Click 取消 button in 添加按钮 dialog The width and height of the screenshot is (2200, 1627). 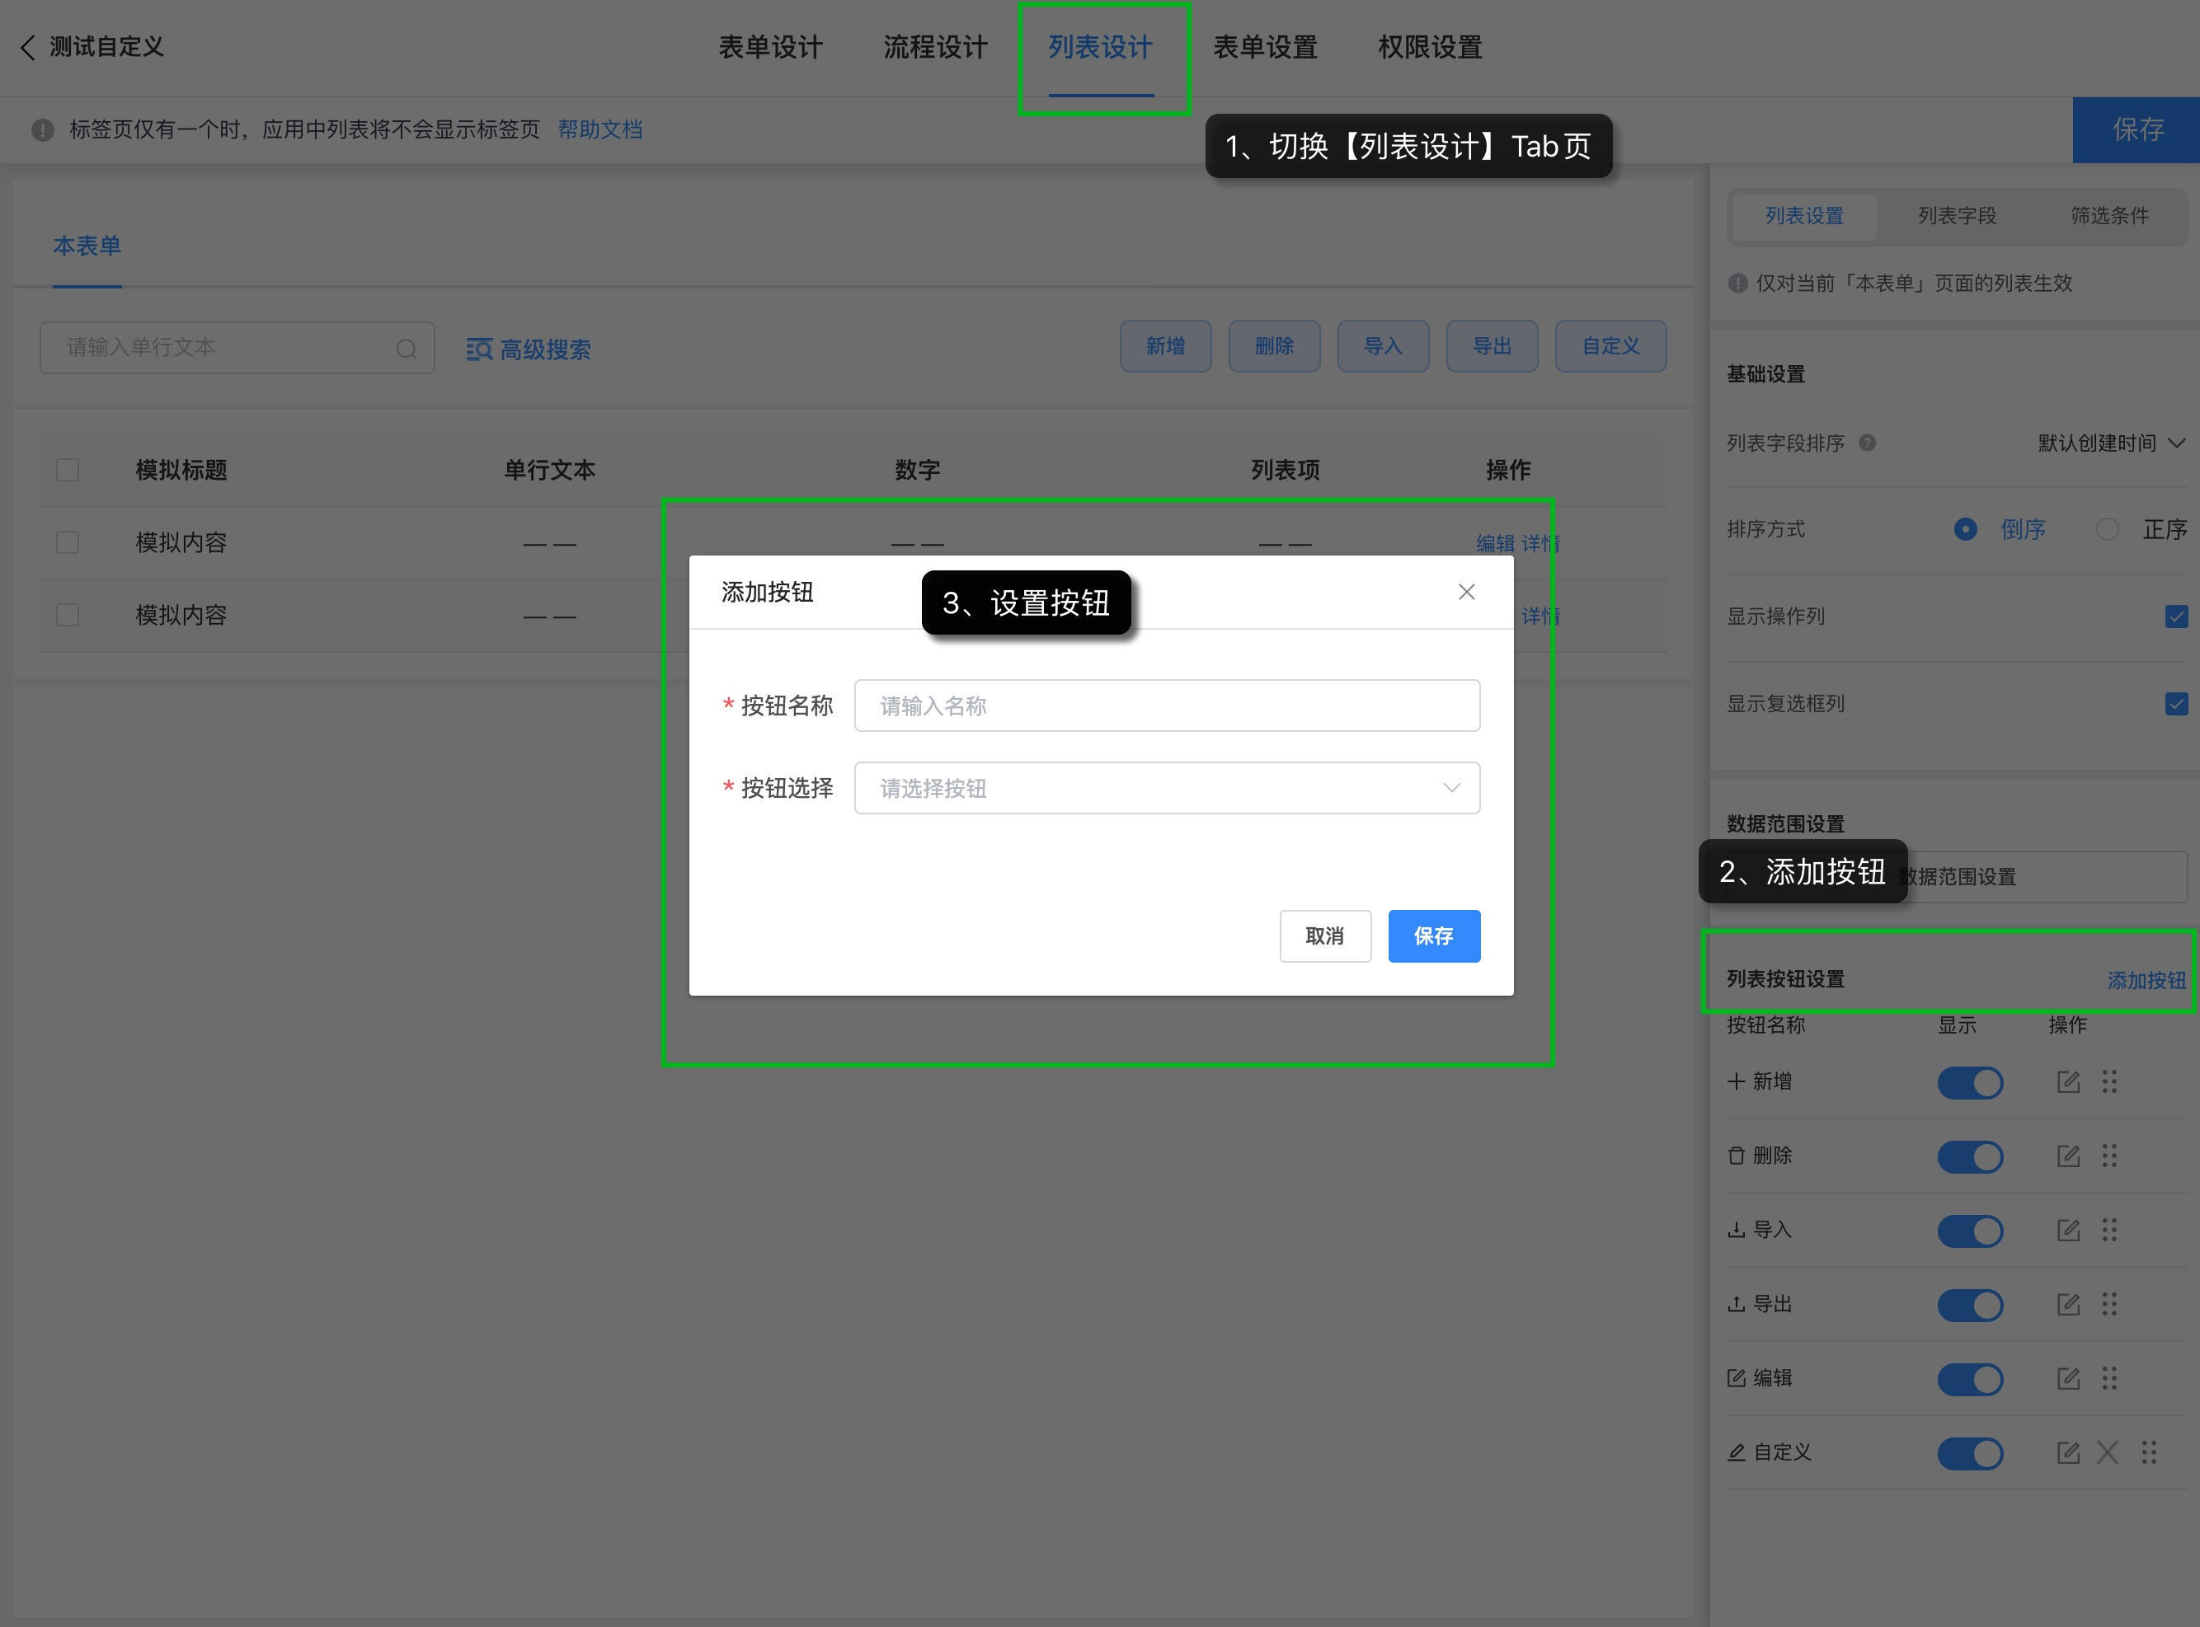click(x=1324, y=935)
